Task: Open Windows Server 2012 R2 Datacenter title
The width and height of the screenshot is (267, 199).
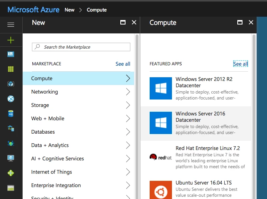Action: (204, 82)
